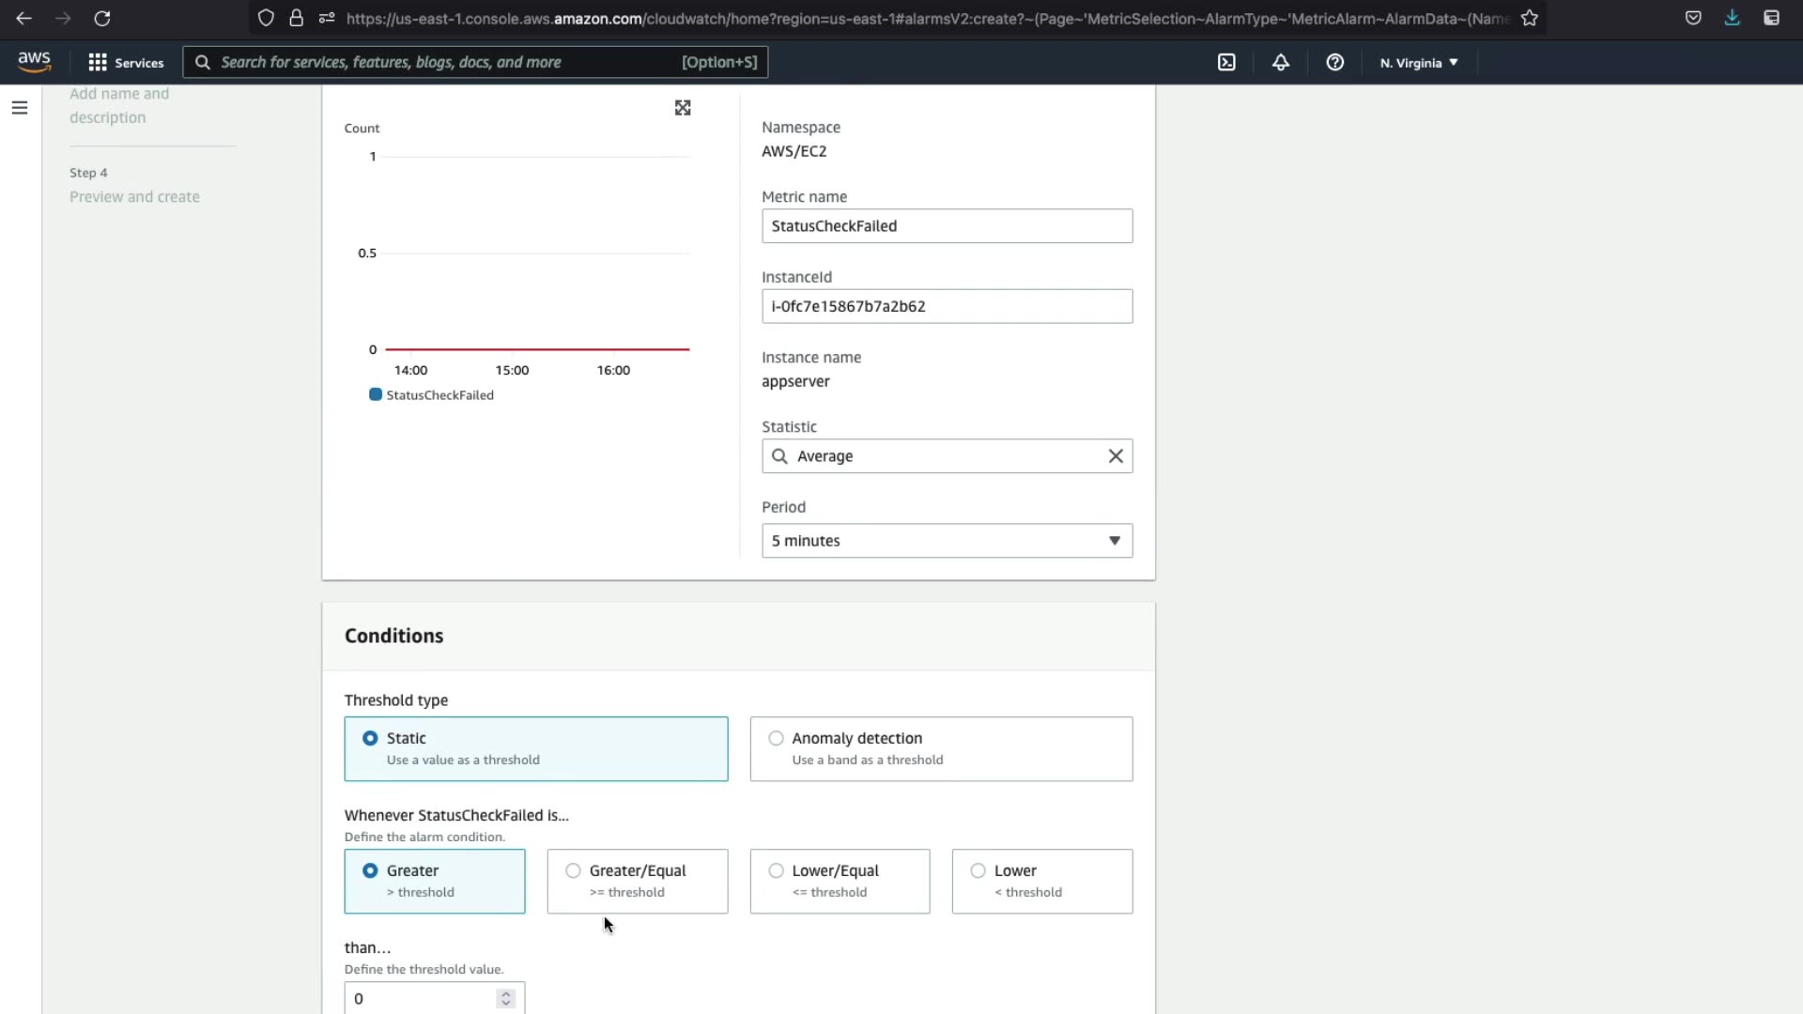Click the Metric name input field

pyautogui.click(x=947, y=226)
